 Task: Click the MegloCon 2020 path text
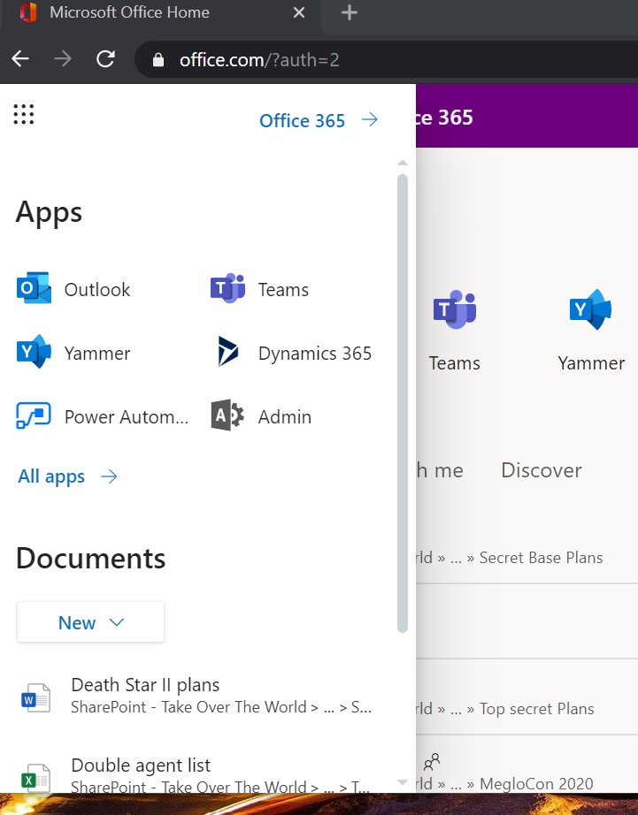coord(536,783)
